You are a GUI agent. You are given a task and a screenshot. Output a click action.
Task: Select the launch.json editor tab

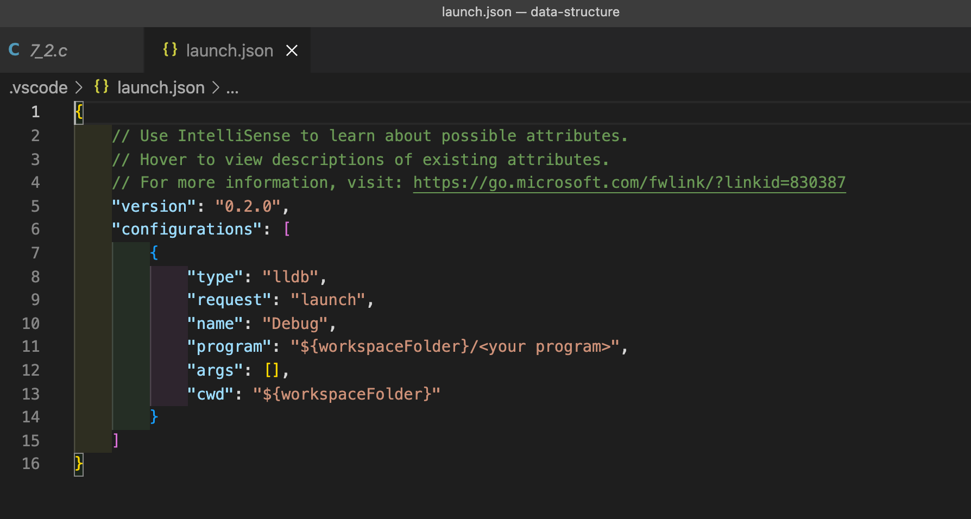click(229, 50)
